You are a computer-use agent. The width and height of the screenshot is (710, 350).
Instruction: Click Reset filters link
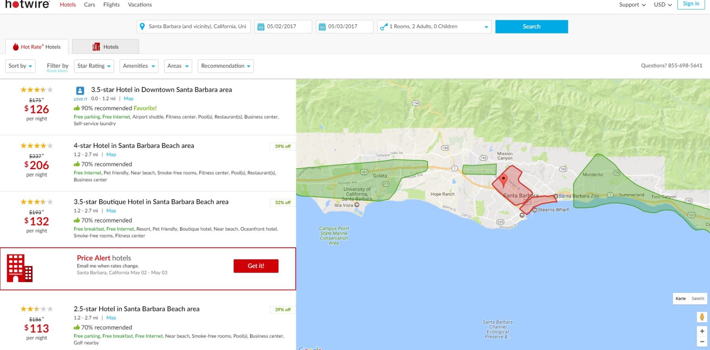pos(57,71)
